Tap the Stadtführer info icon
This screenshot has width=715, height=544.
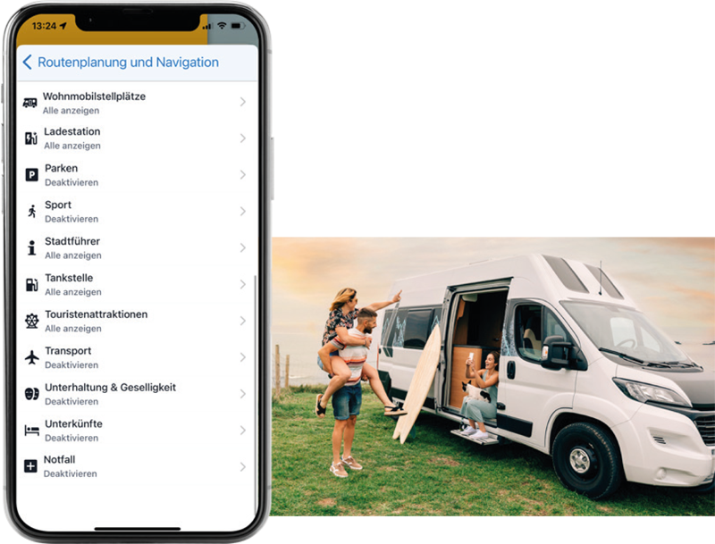(31, 247)
